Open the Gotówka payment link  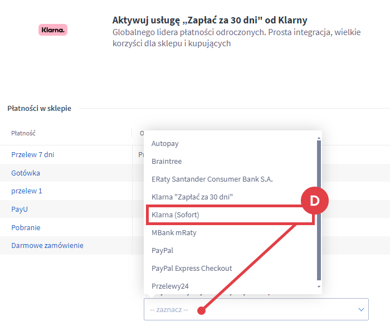point(26,173)
